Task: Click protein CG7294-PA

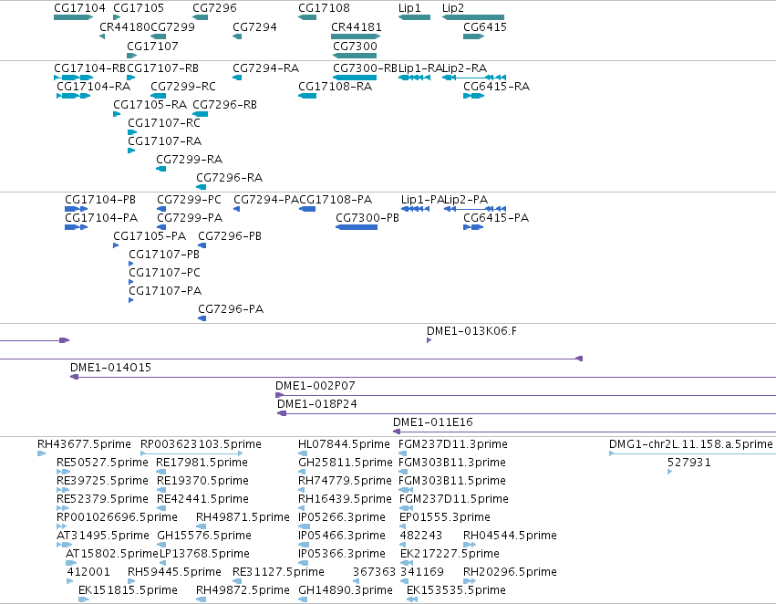Action: click(236, 209)
